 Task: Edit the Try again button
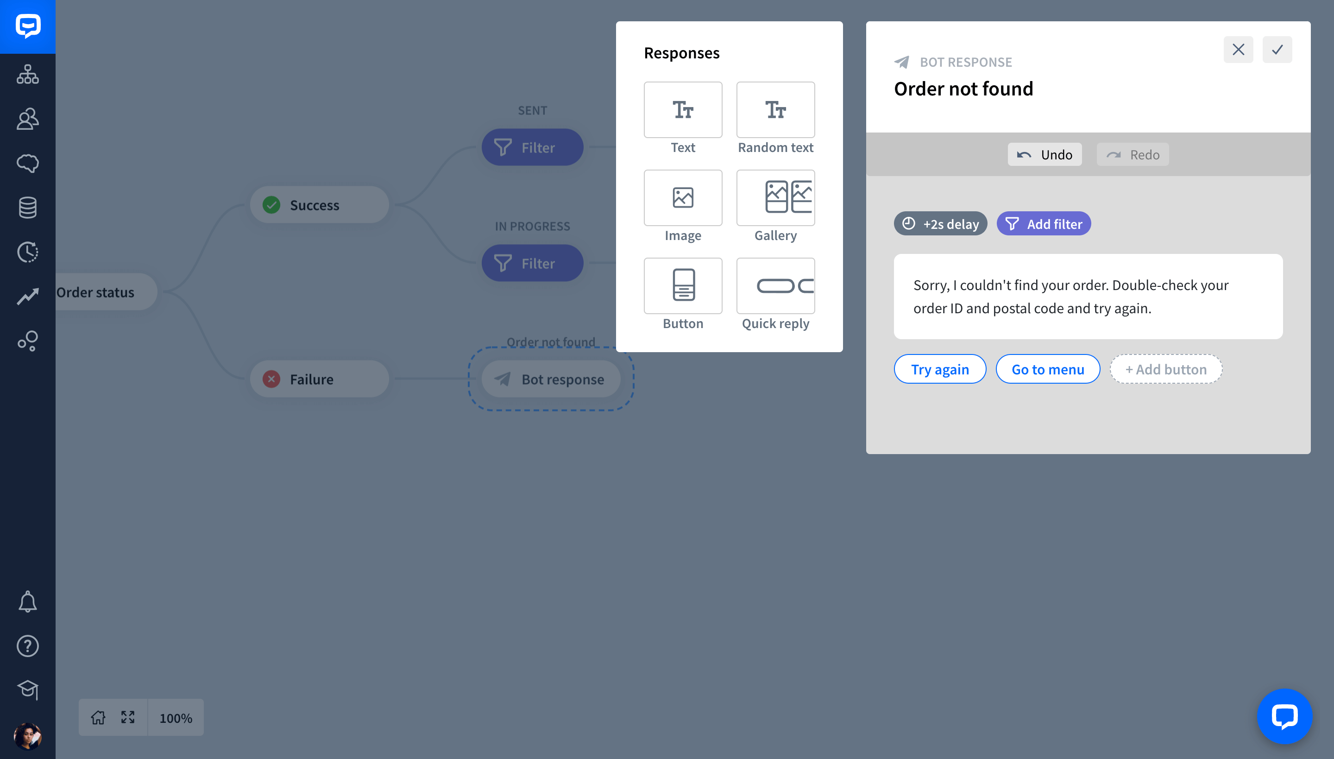pos(939,369)
